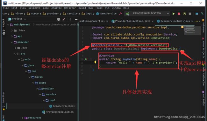Click the implemented-method gutter icon at line 10
Screen dimensions: 207x121
[x=86, y=59]
